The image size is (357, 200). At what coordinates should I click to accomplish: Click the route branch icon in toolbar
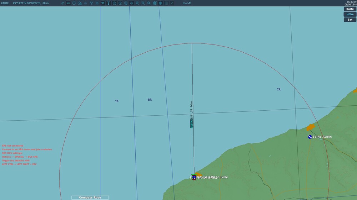tap(91, 3)
